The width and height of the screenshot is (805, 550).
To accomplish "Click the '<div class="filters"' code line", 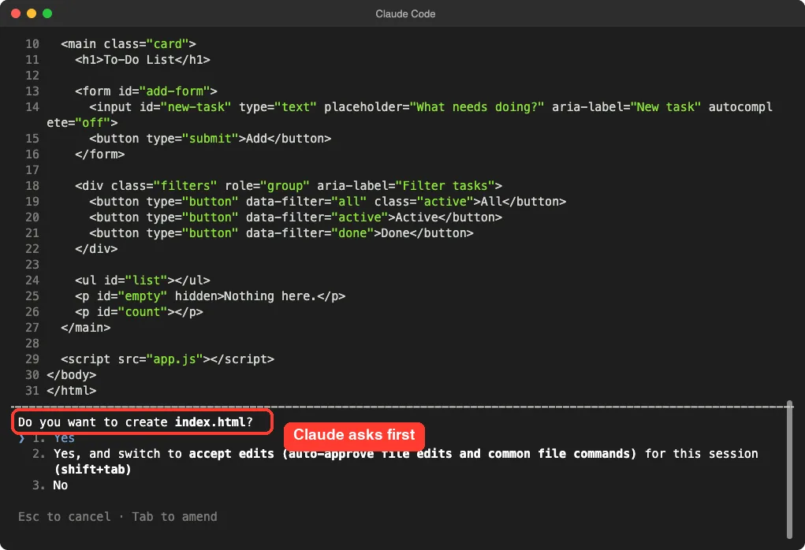I will pos(289,186).
